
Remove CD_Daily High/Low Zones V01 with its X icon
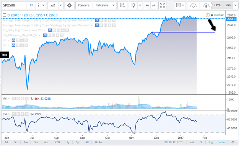[67, 30]
